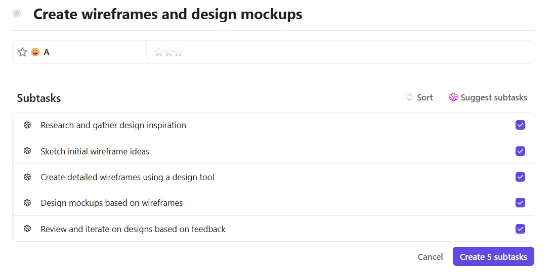This screenshot has height=276, width=554.
Task: Click the AI icon beside Sketch initial wireframe ideas
Action: click(x=27, y=151)
